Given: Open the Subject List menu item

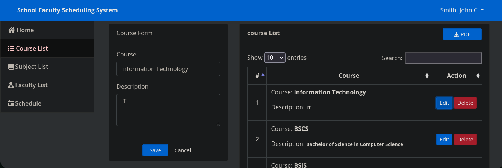Looking at the screenshot, I should point(32,67).
